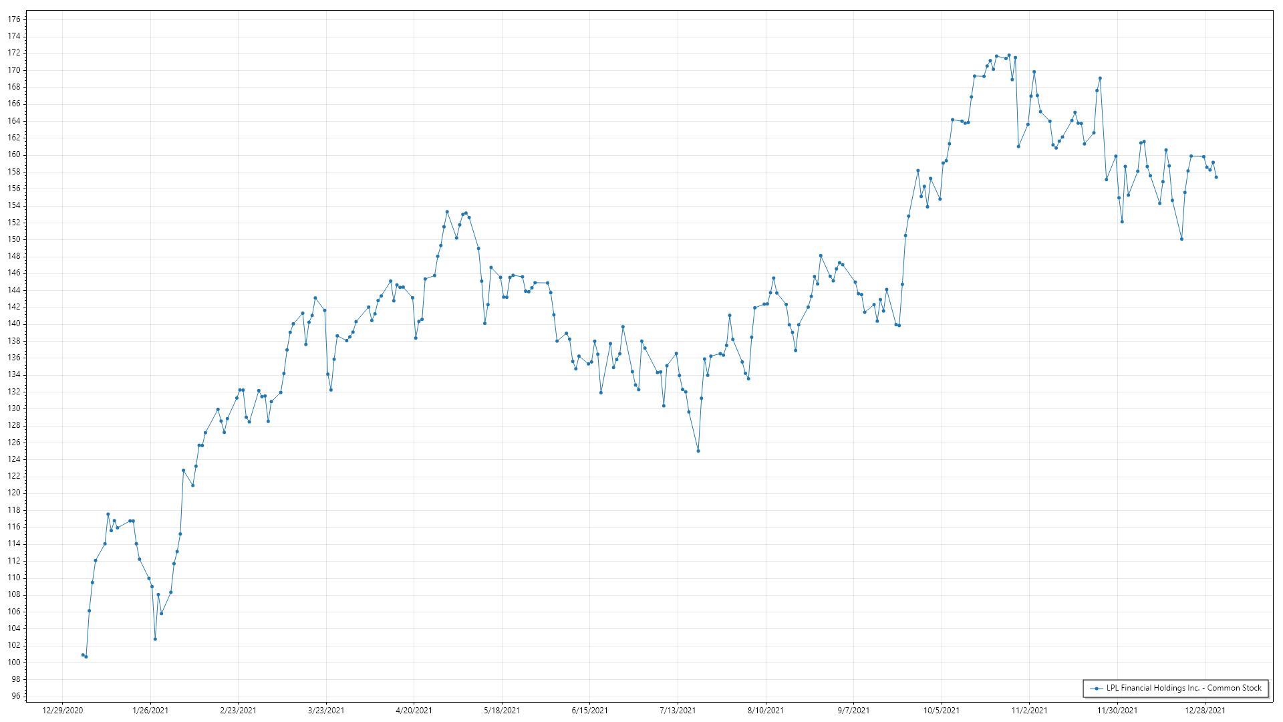Click the 12/29/2020 x-axis date label
The width and height of the screenshot is (1283, 722).
pyautogui.click(x=62, y=711)
